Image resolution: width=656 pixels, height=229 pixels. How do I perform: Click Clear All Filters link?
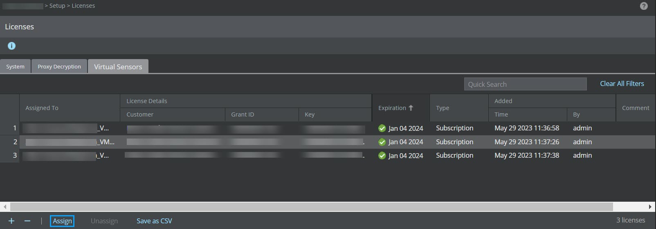pyautogui.click(x=622, y=84)
